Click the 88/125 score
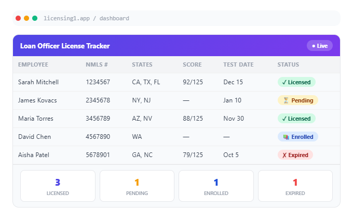 pos(193,119)
